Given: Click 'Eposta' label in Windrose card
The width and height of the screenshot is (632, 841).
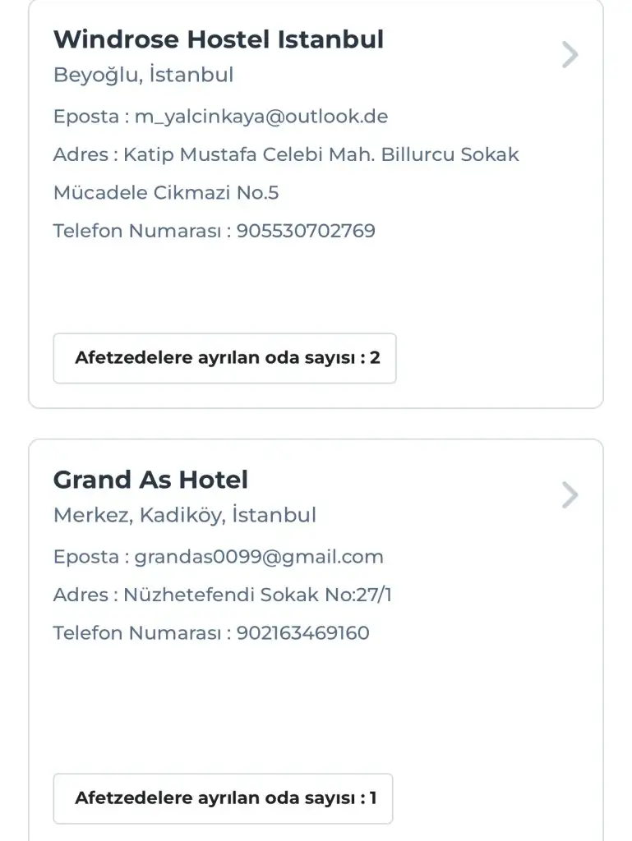Looking at the screenshot, I should click(85, 117).
